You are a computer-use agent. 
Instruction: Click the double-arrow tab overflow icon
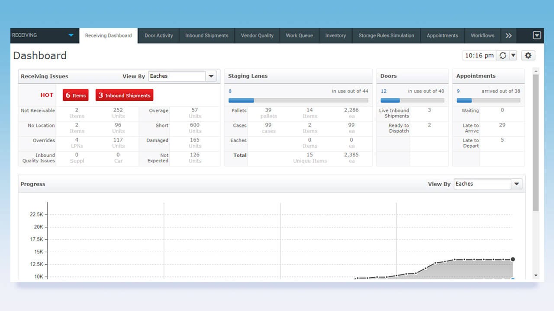[x=509, y=35]
